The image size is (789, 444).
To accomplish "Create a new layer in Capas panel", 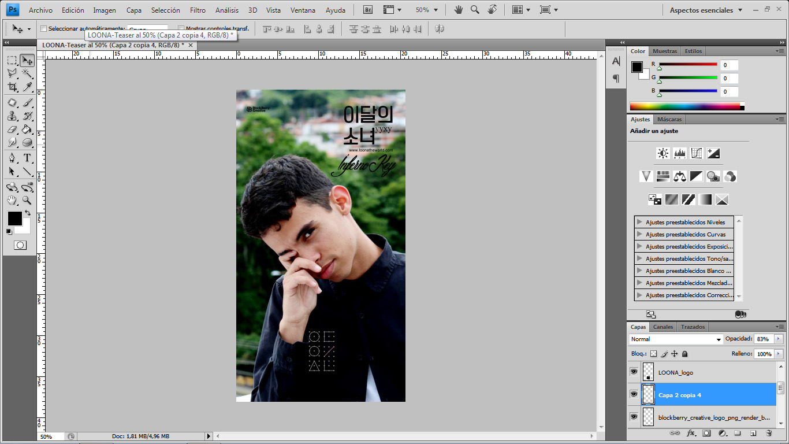I will [753, 433].
